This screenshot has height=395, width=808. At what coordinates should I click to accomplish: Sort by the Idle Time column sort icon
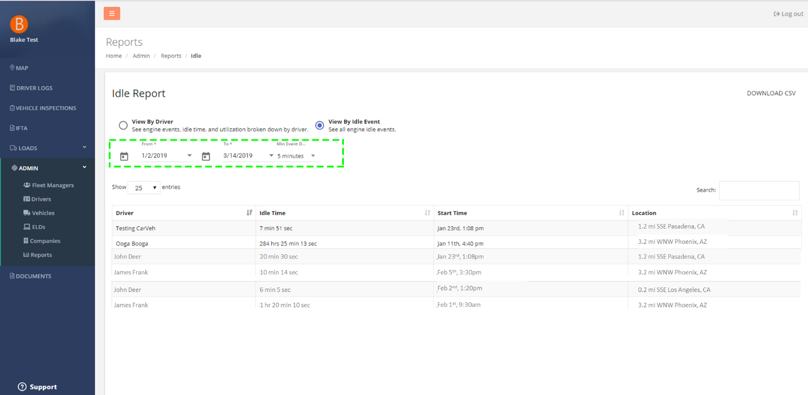(427, 213)
